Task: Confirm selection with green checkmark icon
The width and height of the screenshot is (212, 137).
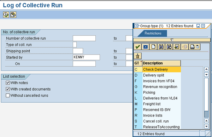Action: (138, 47)
